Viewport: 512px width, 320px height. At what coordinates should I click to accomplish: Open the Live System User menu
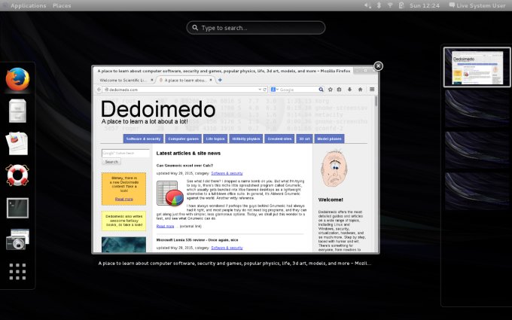pos(477,5)
